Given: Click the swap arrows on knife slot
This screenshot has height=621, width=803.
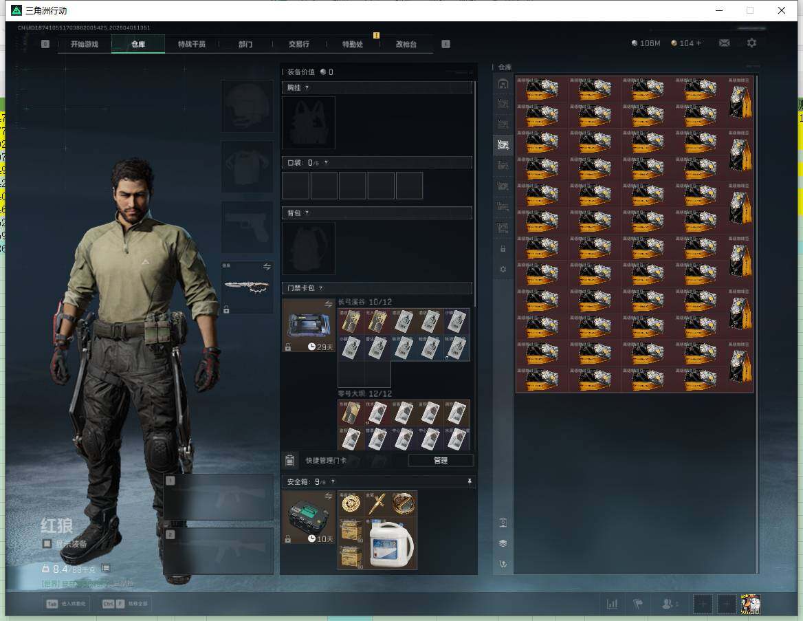Looking at the screenshot, I should pos(267,266).
